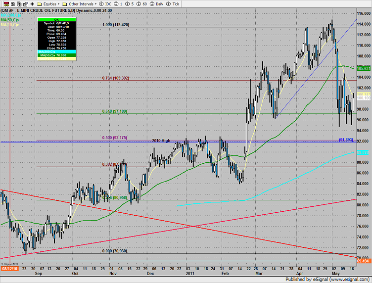The height and width of the screenshot is (283, 372).
Task: Click the white 100.100 last price marker
Action: pos(364,98)
